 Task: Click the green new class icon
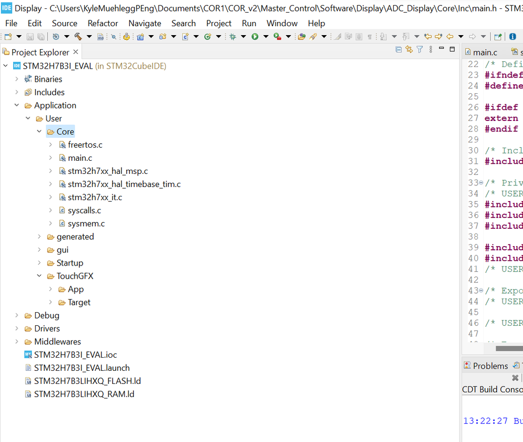pos(208,37)
